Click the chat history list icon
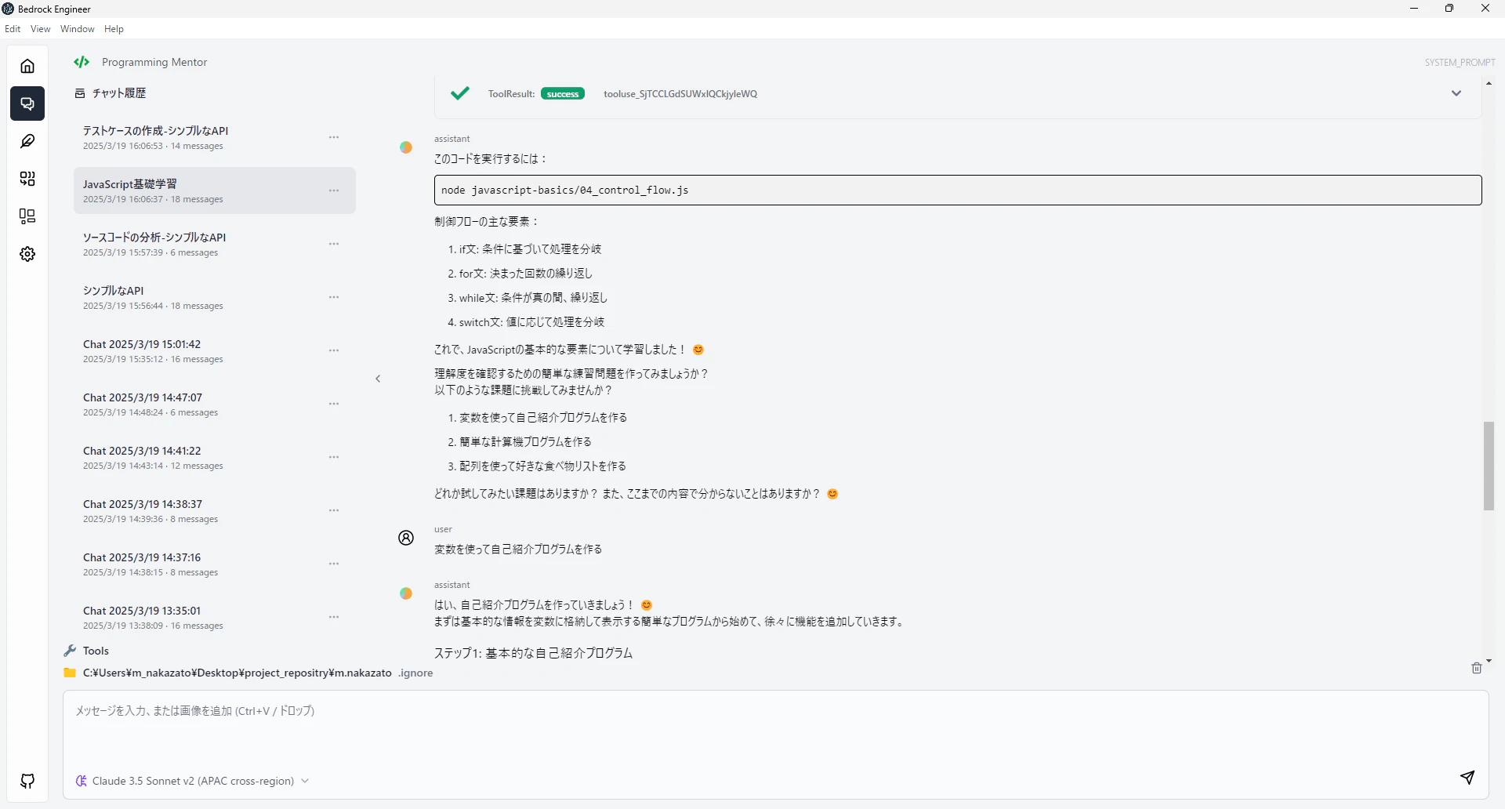The height and width of the screenshot is (809, 1505). click(79, 93)
